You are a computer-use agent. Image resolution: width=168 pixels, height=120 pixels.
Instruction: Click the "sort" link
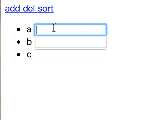click(x=46, y=8)
